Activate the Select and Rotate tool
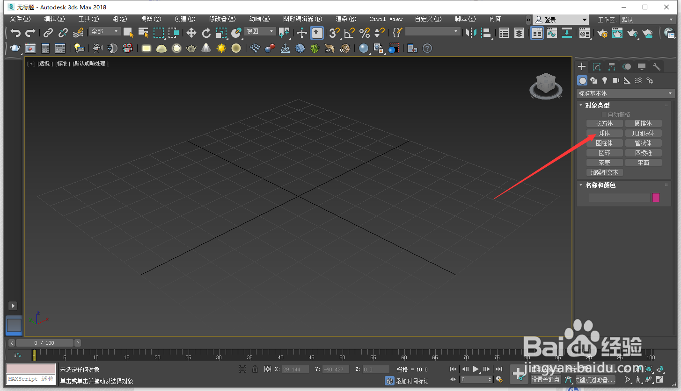 point(206,33)
